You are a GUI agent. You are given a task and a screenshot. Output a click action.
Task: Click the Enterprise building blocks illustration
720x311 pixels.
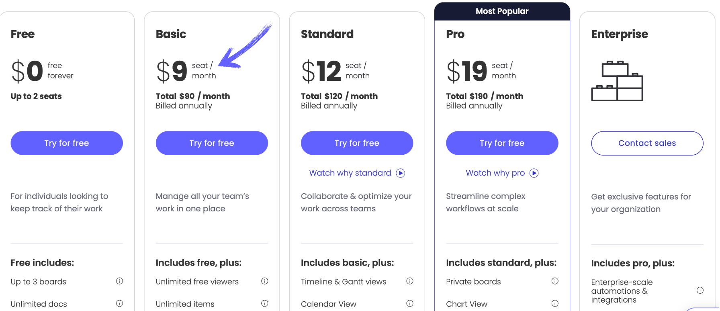[617, 81]
